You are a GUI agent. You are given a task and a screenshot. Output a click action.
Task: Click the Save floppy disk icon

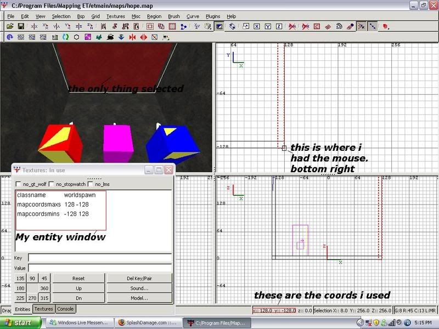[x=21, y=26]
